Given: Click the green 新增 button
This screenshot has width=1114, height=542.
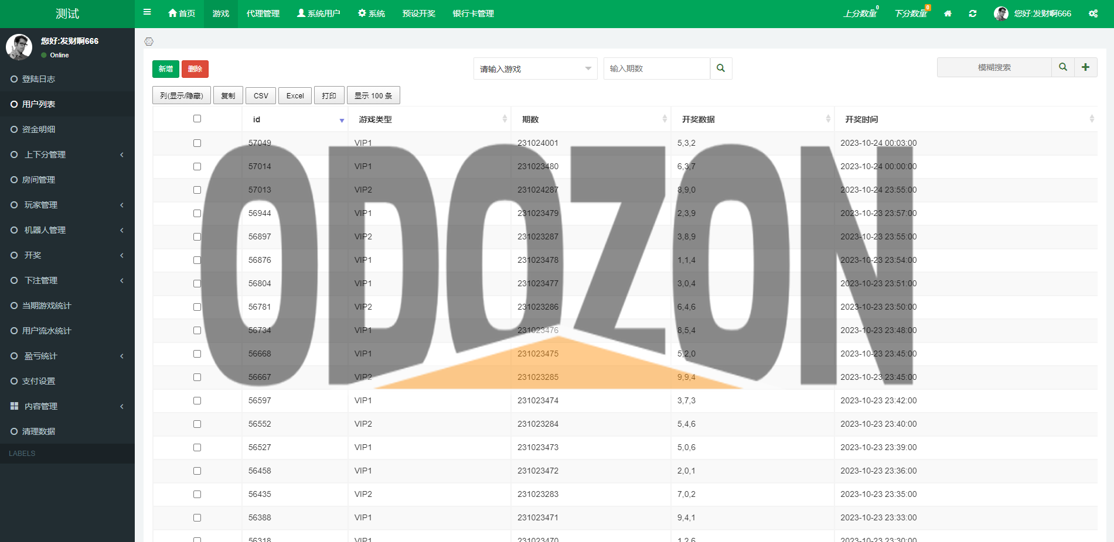Looking at the screenshot, I should (x=166, y=69).
